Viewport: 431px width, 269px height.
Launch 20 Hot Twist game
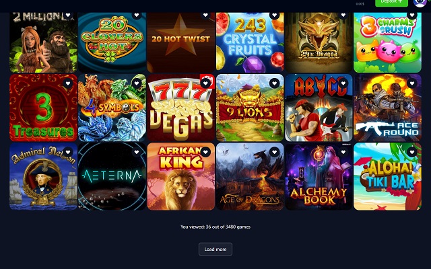pyautogui.click(x=181, y=42)
